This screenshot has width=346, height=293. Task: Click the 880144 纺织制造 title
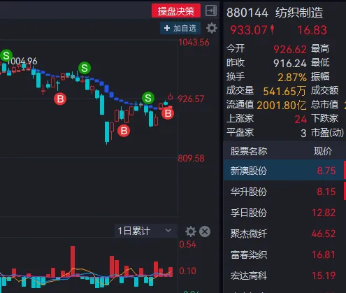tap(275, 13)
